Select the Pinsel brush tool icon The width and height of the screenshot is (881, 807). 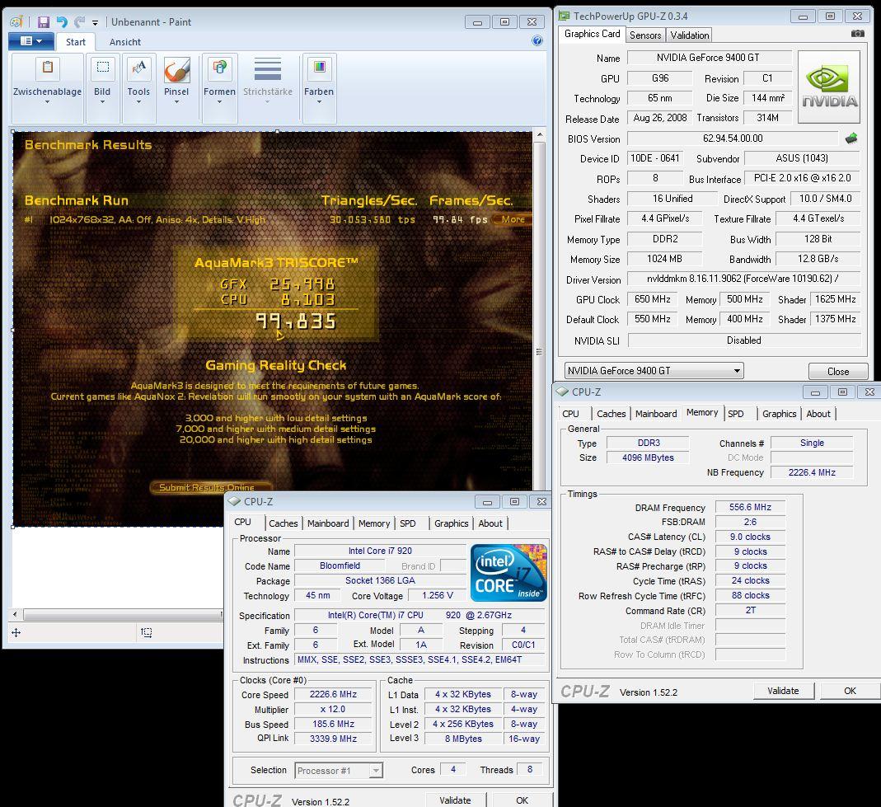coord(177,70)
